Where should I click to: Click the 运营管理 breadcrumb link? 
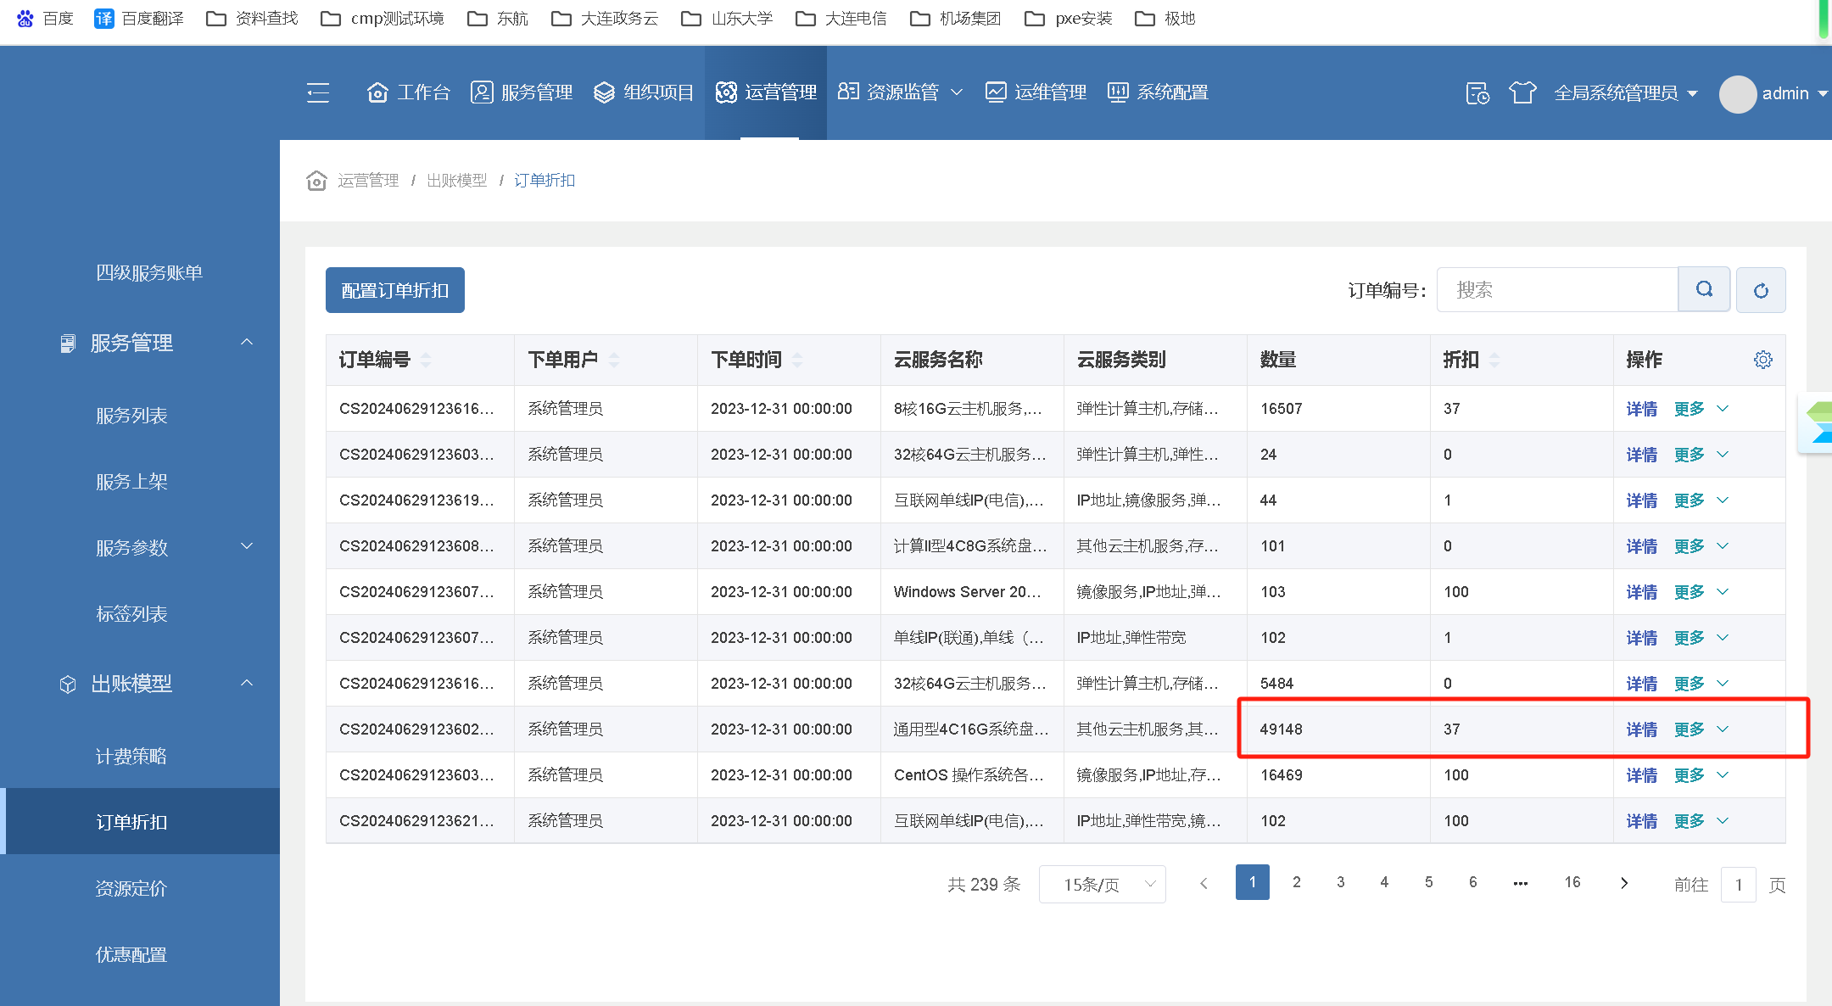coord(368,181)
